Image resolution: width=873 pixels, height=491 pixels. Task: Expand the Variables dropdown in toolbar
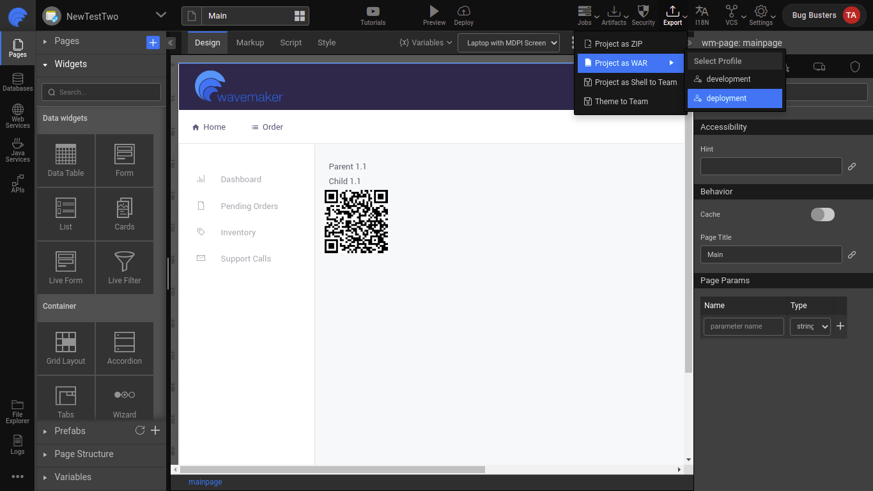(x=426, y=43)
